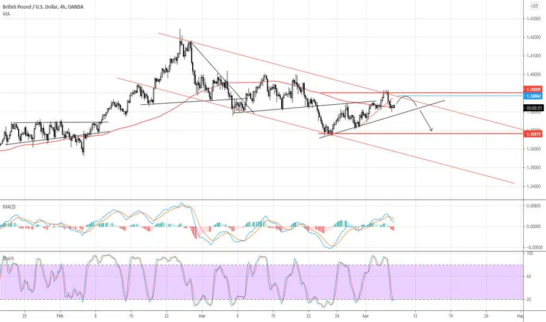The height and width of the screenshot is (322, 546).
Task: Click the 100 Stoch scale value
Action: (x=530, y=254)
